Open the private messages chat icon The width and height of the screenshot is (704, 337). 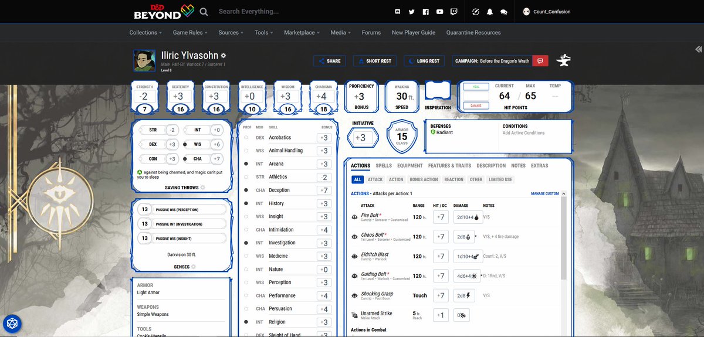(x=504, y=12)
